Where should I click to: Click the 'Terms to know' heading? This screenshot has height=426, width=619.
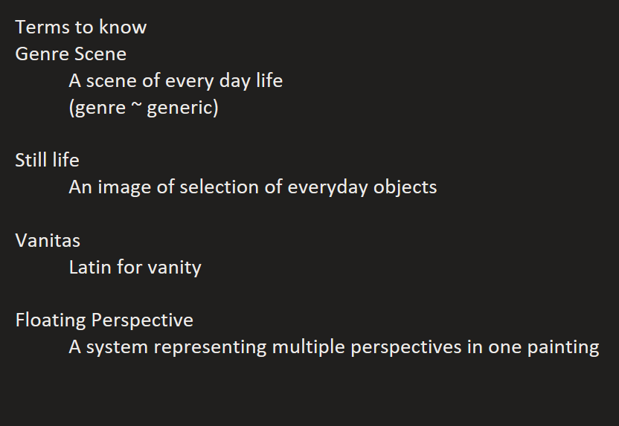click(x=81, y=28)
